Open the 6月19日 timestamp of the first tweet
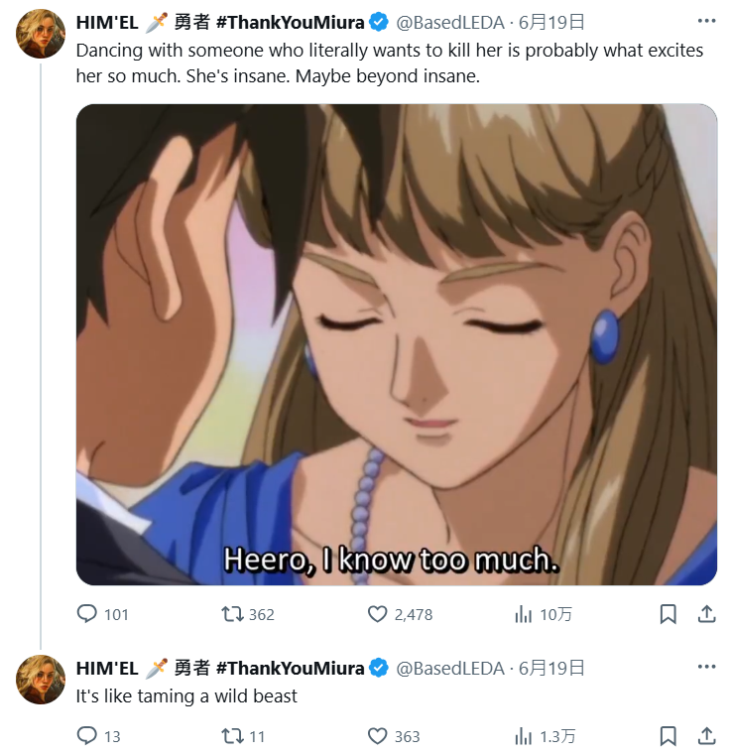 (552, 21)
